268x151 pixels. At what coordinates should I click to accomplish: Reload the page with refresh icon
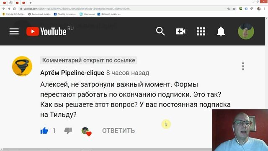coord(14,9)
